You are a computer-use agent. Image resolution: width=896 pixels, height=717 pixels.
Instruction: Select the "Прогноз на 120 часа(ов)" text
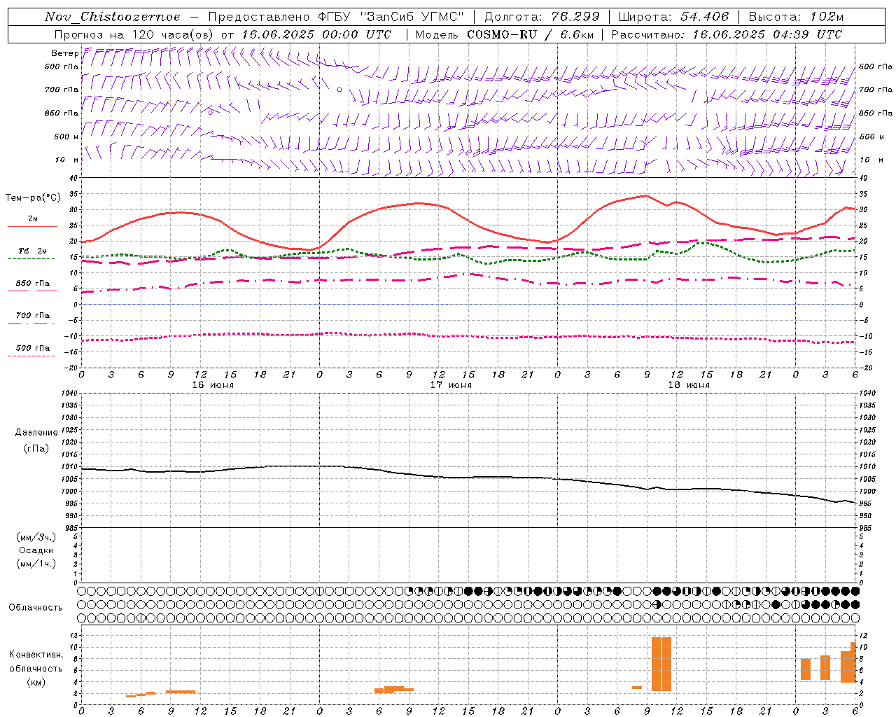tap(135, 34)
